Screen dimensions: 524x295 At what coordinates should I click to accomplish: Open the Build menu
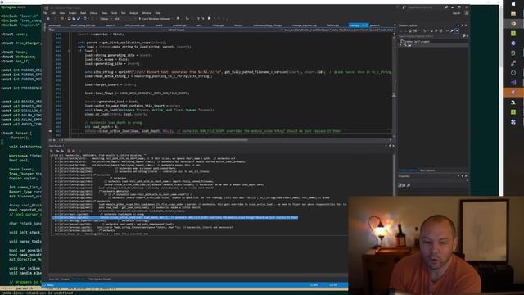pos(83,13)
